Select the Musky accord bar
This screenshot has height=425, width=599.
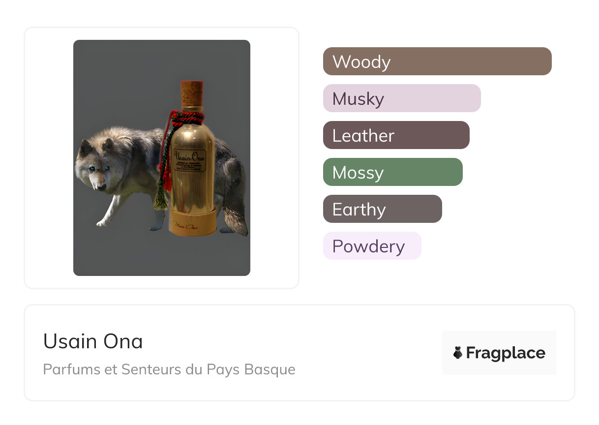point(401,98)
